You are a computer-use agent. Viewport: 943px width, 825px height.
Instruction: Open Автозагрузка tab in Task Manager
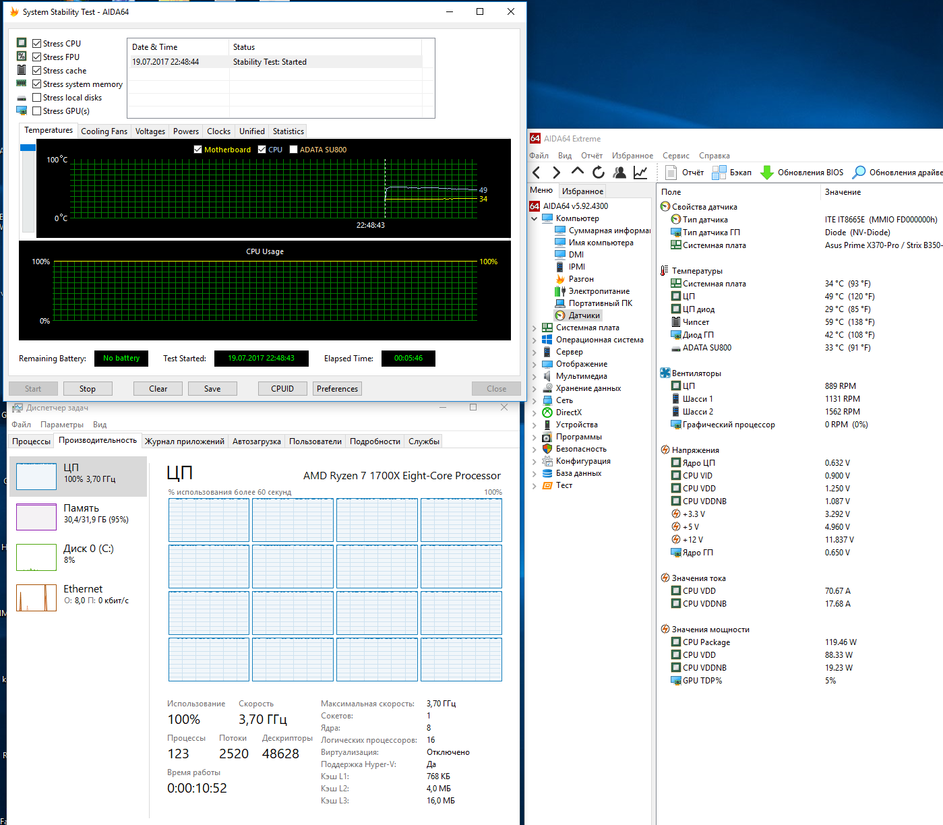coord(256,441)
